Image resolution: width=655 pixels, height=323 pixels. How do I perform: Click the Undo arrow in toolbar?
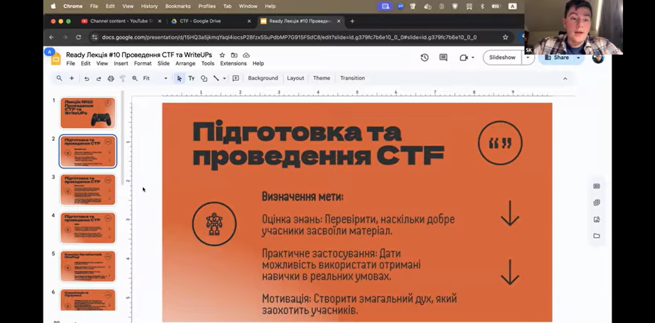click(x=86, y=79)
